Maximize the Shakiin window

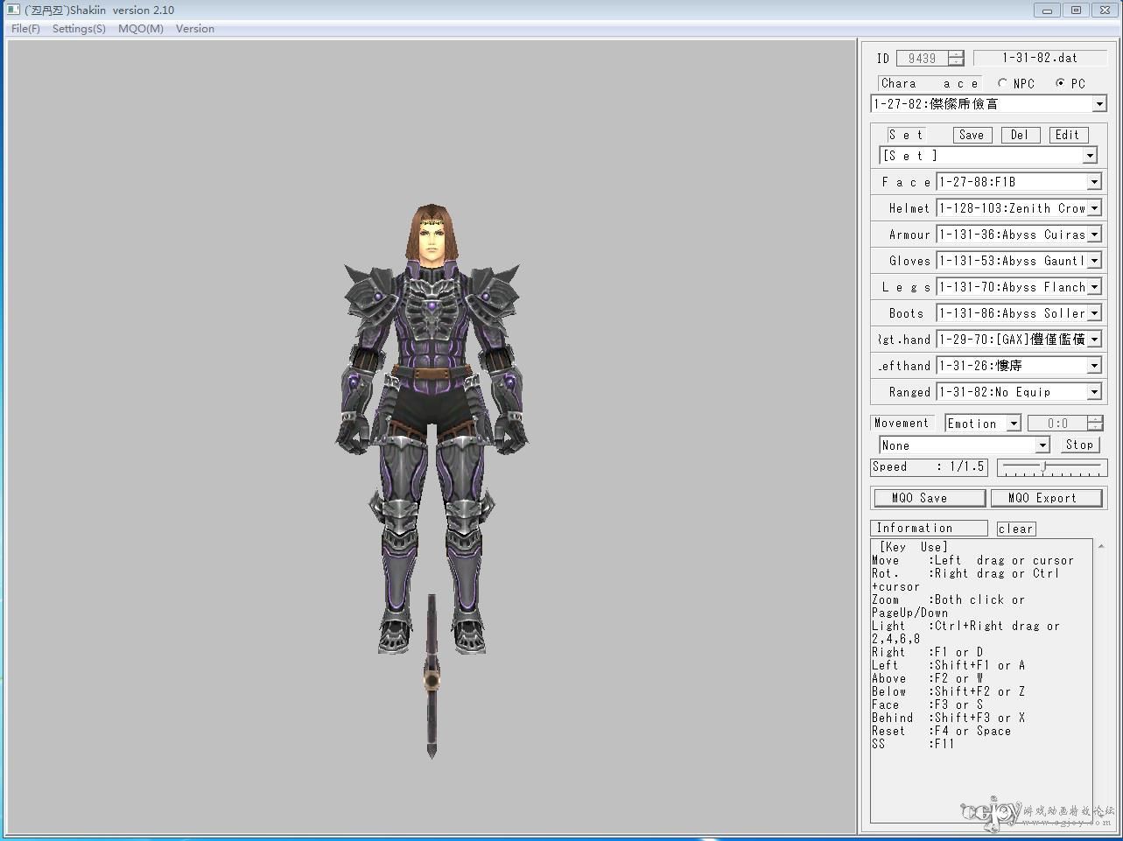click(1077, 10)
